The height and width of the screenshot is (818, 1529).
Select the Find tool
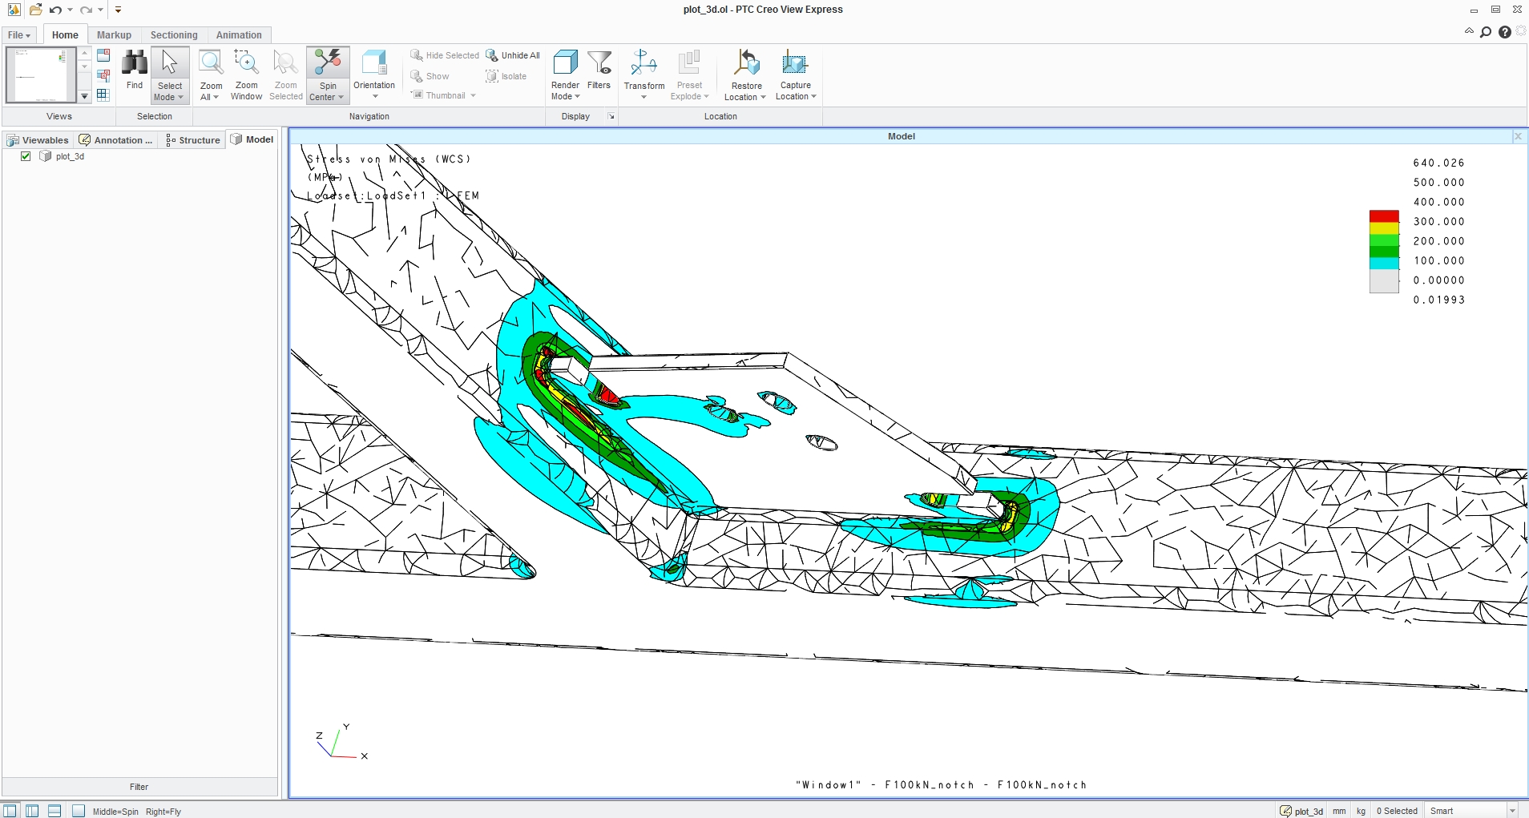point(134,74)
